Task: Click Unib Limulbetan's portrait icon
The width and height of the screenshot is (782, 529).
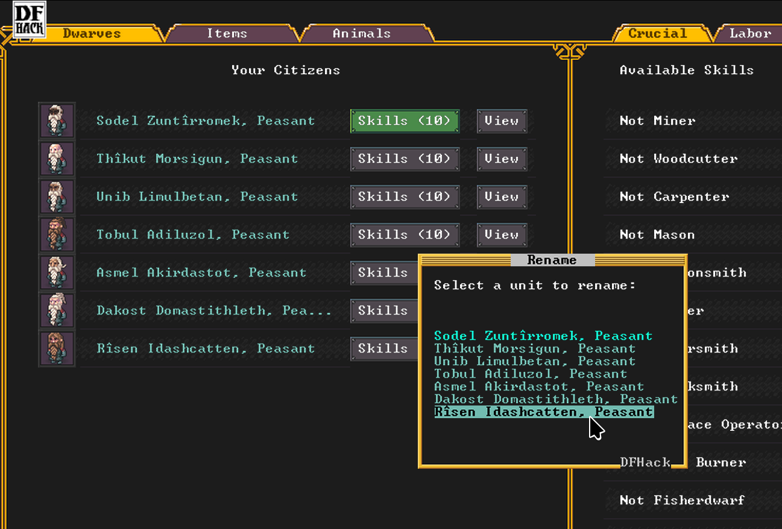Action: tap(57, 196)
